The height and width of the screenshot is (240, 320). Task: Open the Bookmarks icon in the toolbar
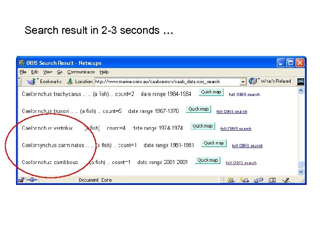point(31,81)
